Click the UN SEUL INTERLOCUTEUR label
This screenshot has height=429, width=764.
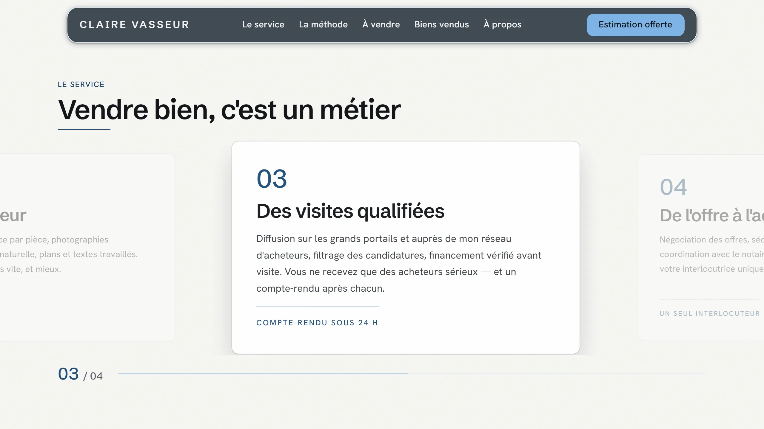click(x=710, y=313)
